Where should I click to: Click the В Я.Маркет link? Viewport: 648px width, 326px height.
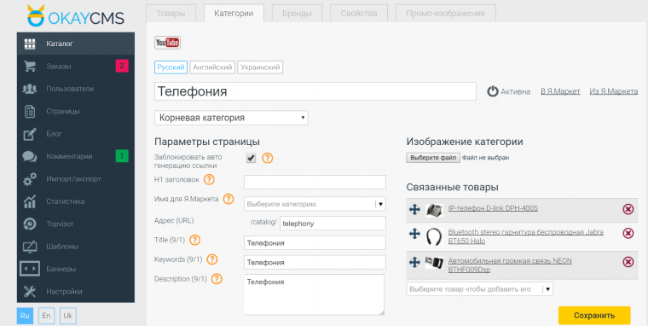click(x=560, y=91)
